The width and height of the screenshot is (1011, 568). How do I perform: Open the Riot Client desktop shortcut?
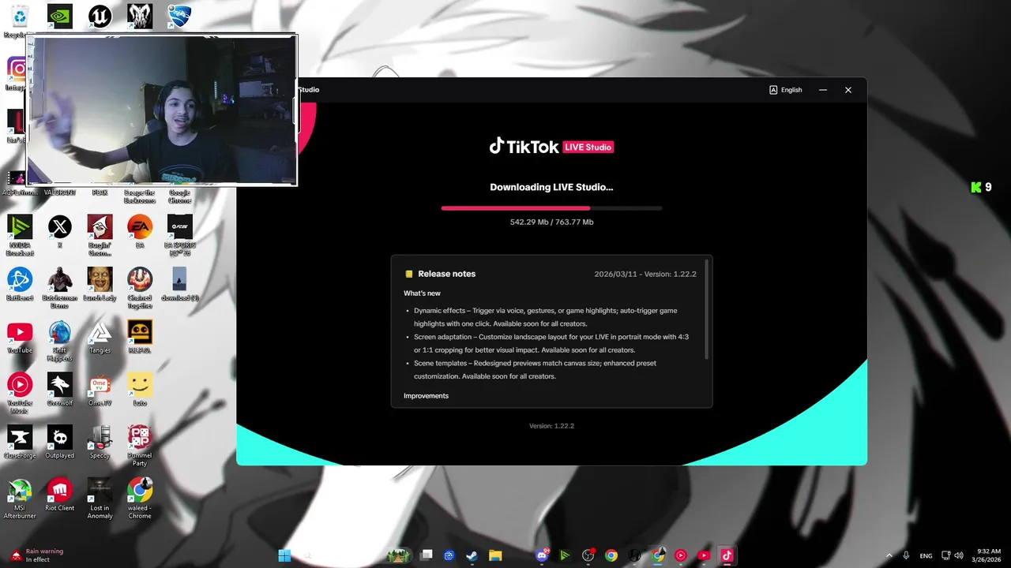[x=60, y=495]
